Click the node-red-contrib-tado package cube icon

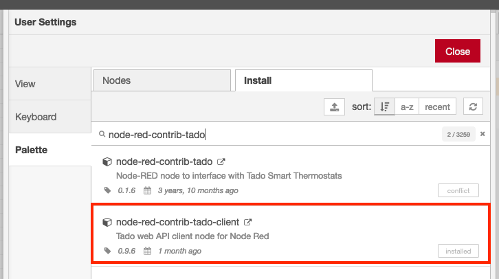(x=107, y=162)
